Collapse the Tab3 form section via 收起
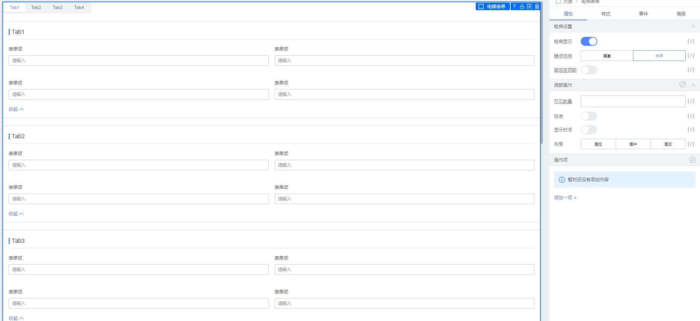This screenshot has width=700, height=321. coord(16,318)
